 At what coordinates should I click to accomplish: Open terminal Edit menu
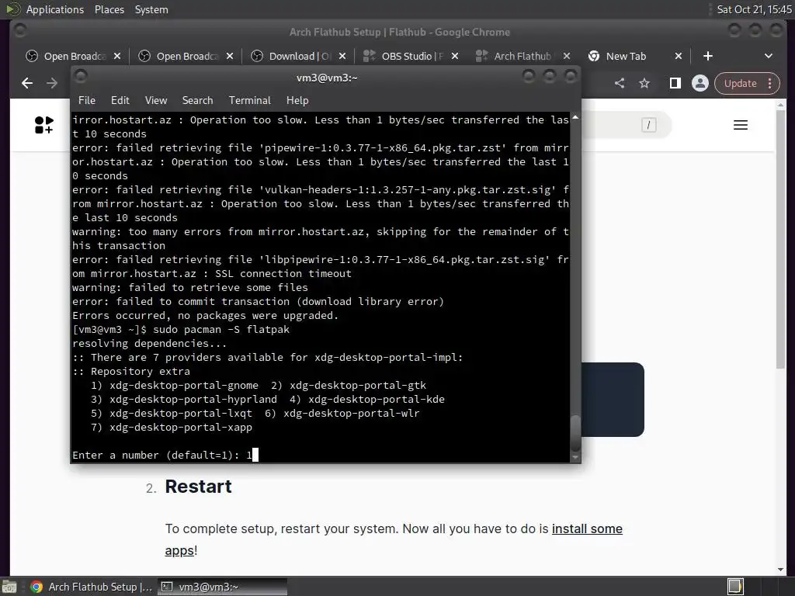120,100
